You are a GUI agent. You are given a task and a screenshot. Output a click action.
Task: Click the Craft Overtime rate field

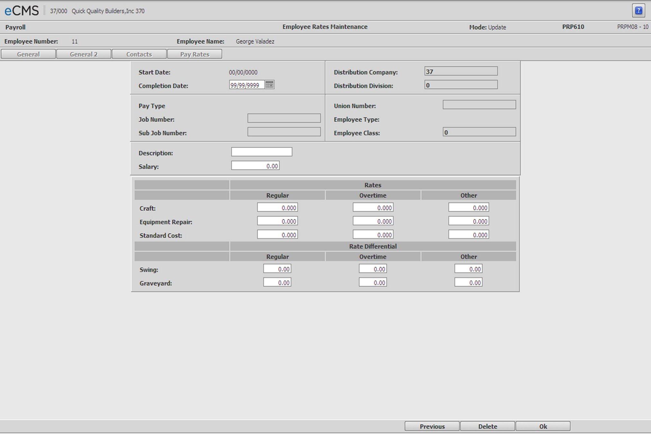(373, 207)
